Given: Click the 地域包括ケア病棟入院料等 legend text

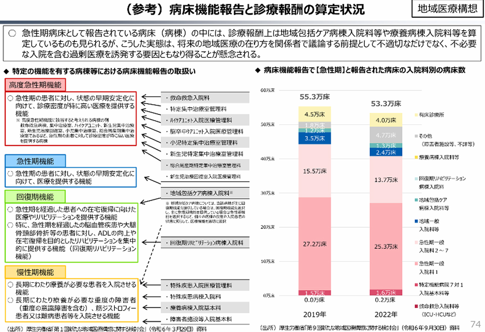Looking at the screenshot, I should (x=434, y=204).
